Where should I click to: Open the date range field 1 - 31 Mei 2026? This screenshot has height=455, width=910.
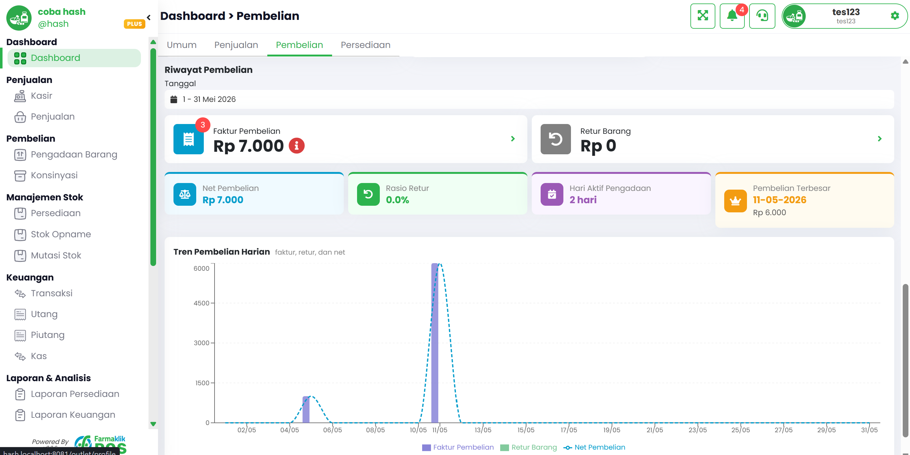pos(529,99)
